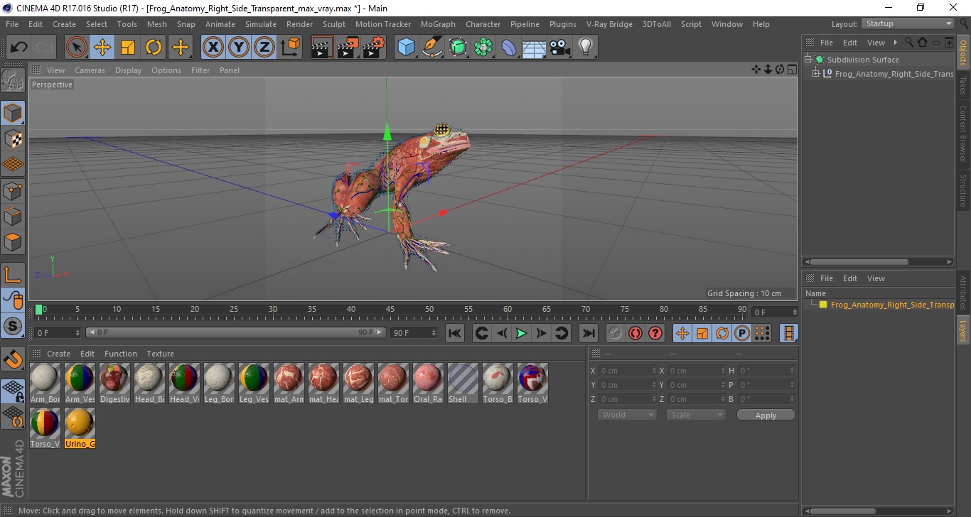Screen dimensions: 971x517
Task: Add a Camera object
Action: tap(560, 48)
